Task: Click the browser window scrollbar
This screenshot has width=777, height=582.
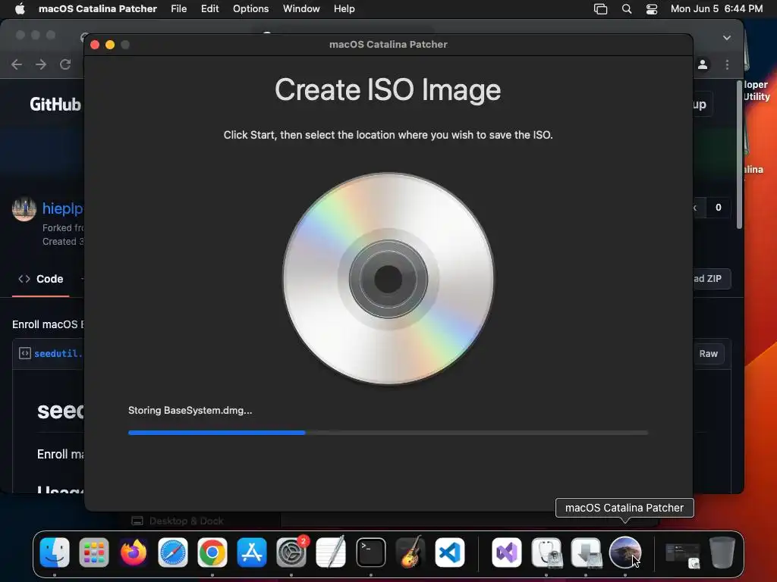Action: (739, 153)
